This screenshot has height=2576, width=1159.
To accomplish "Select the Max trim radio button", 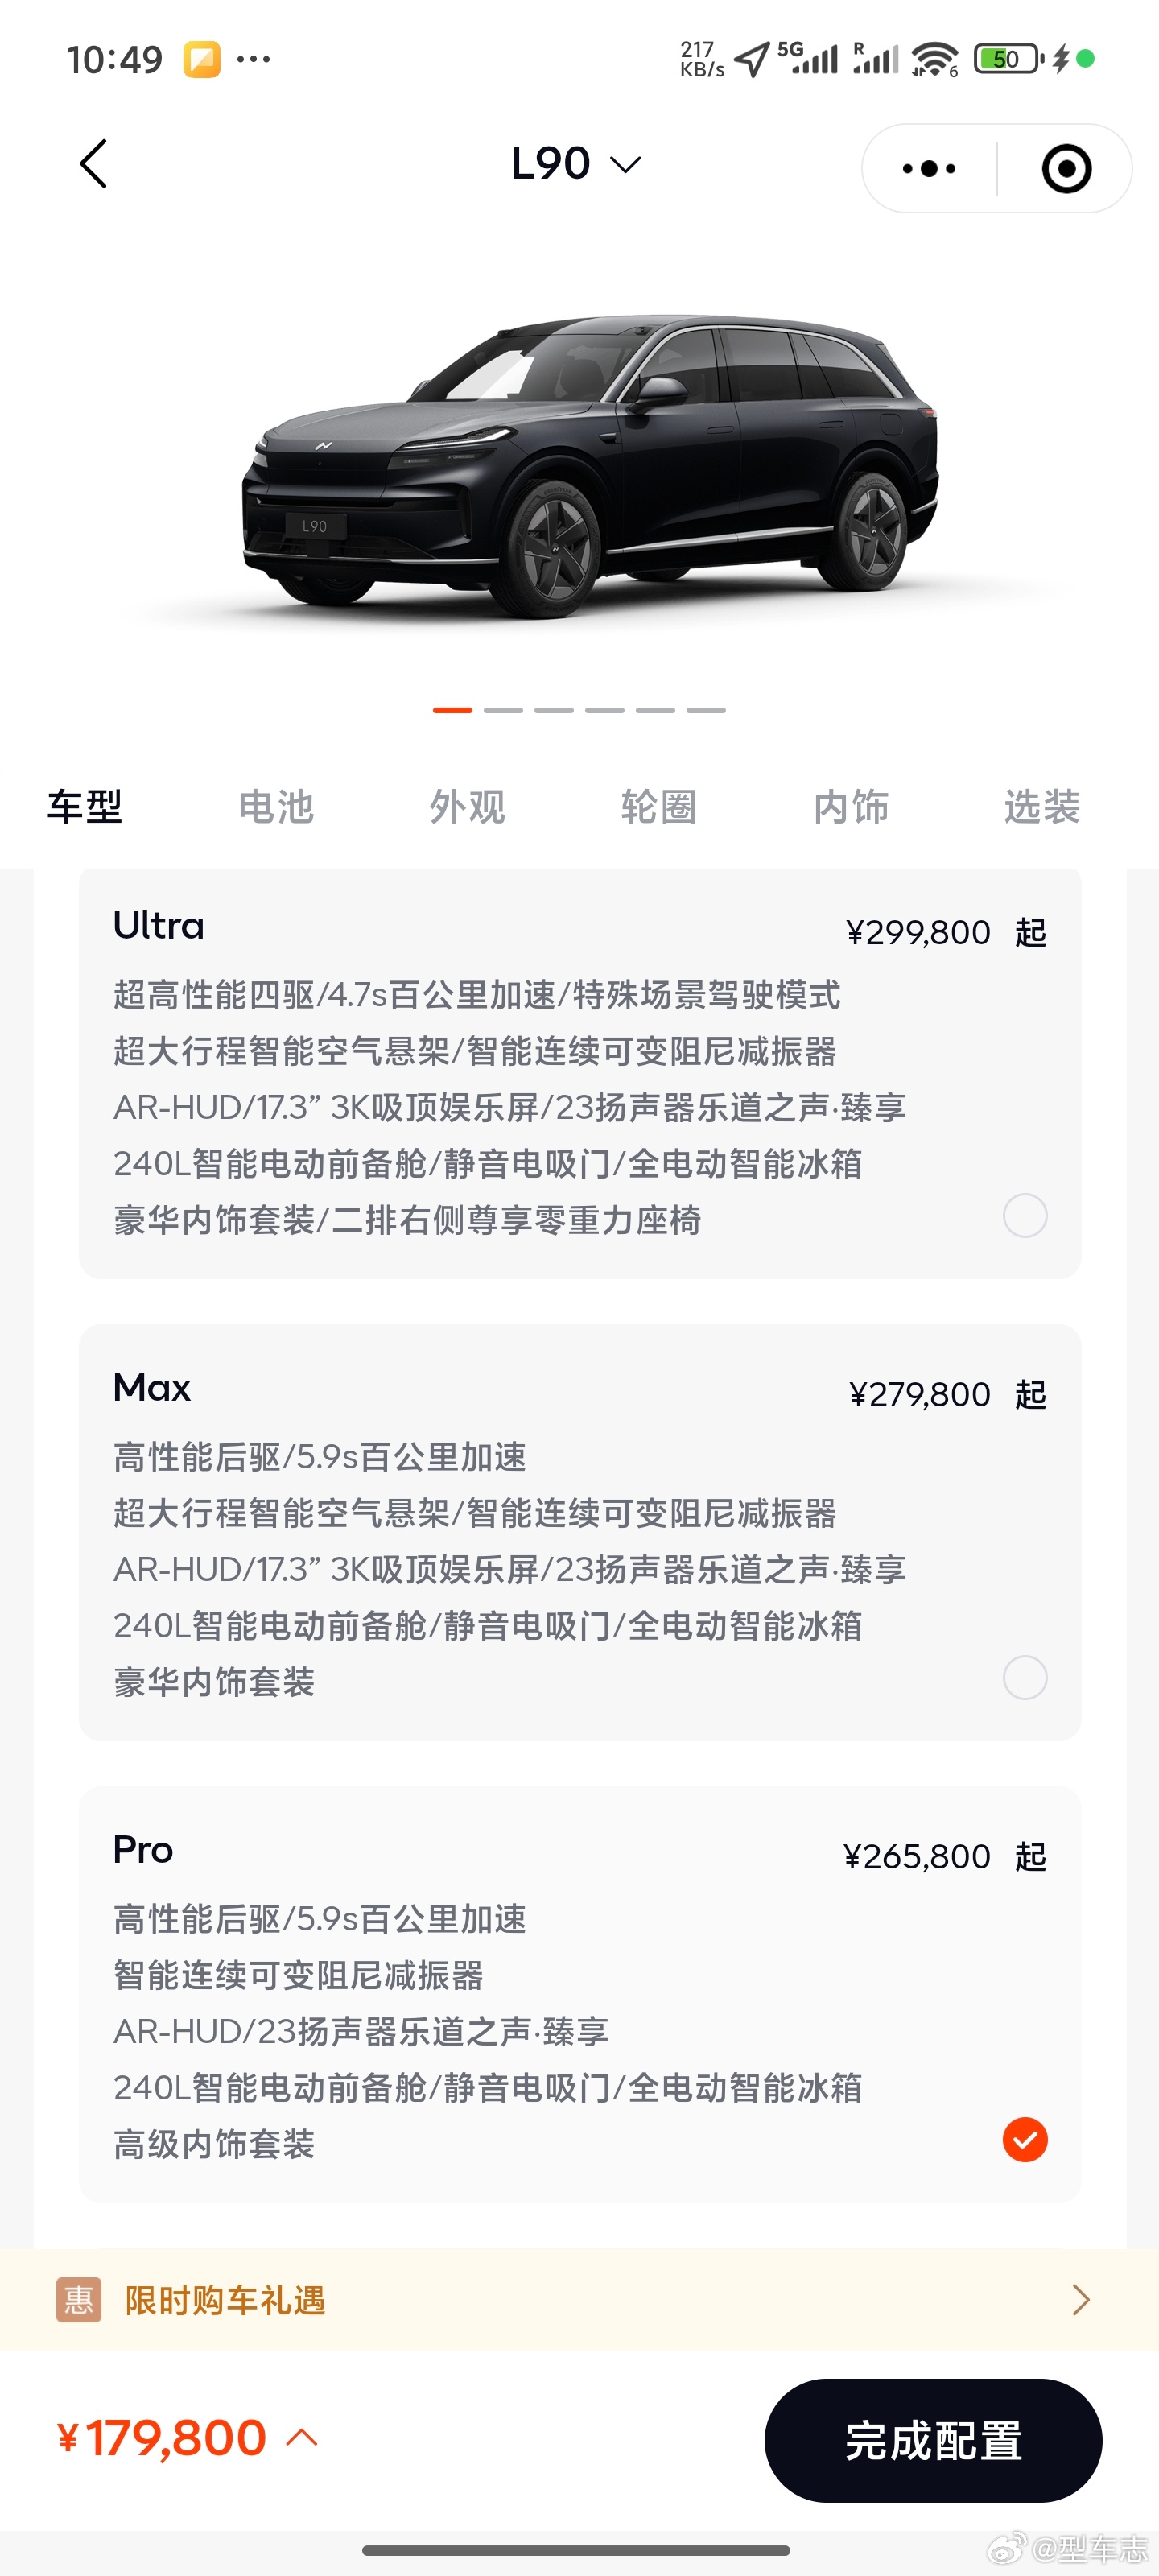I will coord(1025,1677).
